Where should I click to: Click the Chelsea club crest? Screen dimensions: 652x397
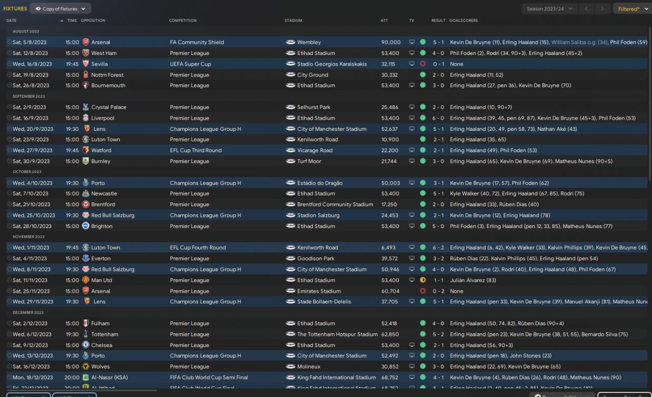coord(86,345)
